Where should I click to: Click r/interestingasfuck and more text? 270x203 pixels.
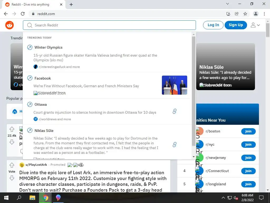(59, 67)
